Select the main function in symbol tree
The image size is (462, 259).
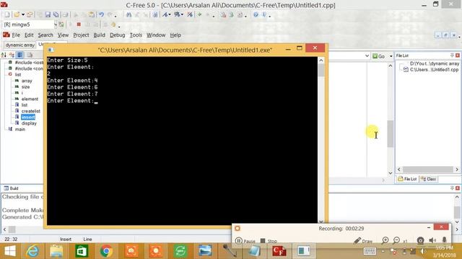click(x=20, y=129)
